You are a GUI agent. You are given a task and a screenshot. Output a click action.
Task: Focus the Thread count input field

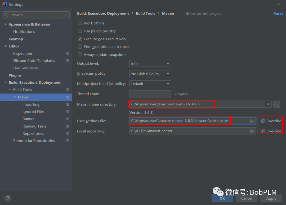point(150,94)
